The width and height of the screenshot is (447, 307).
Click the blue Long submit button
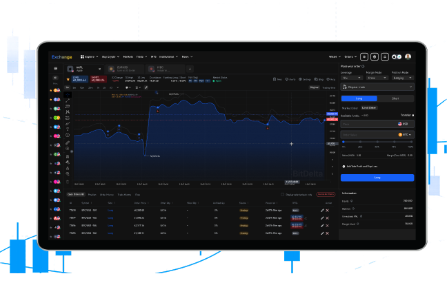point(377,178)
